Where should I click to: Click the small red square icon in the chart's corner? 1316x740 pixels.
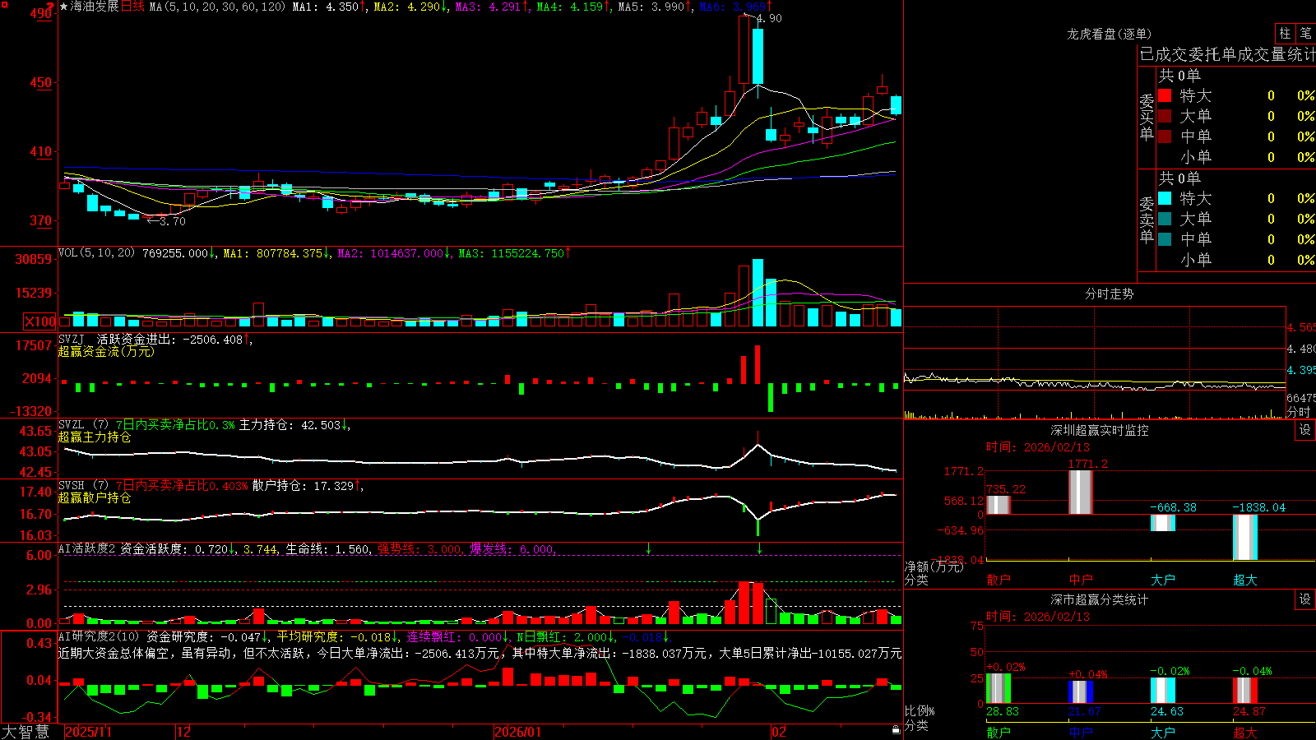point(3,3)
